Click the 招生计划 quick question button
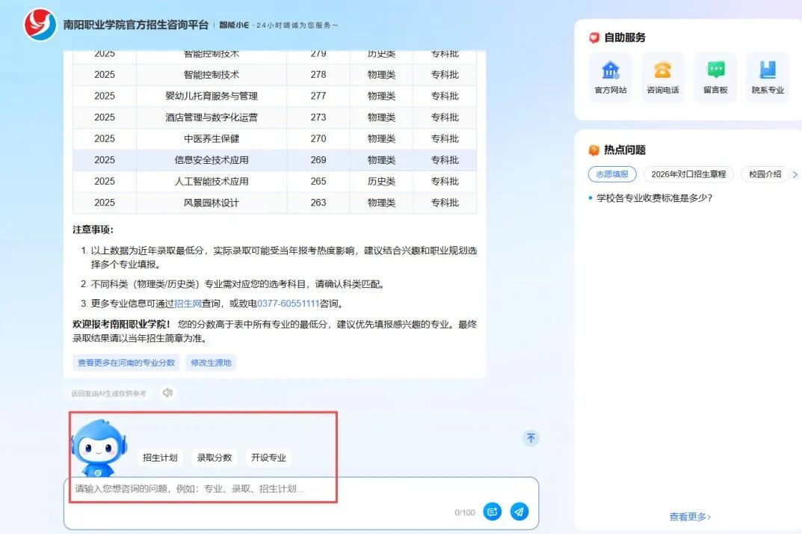802x534 pixels. click(x=160, y=458)
